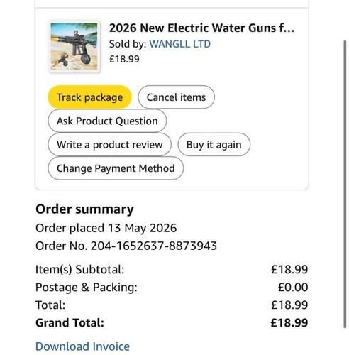This screenshot has width=349, height=355.
Task: Click the Order summary heading
Action: tap(84, 209)
